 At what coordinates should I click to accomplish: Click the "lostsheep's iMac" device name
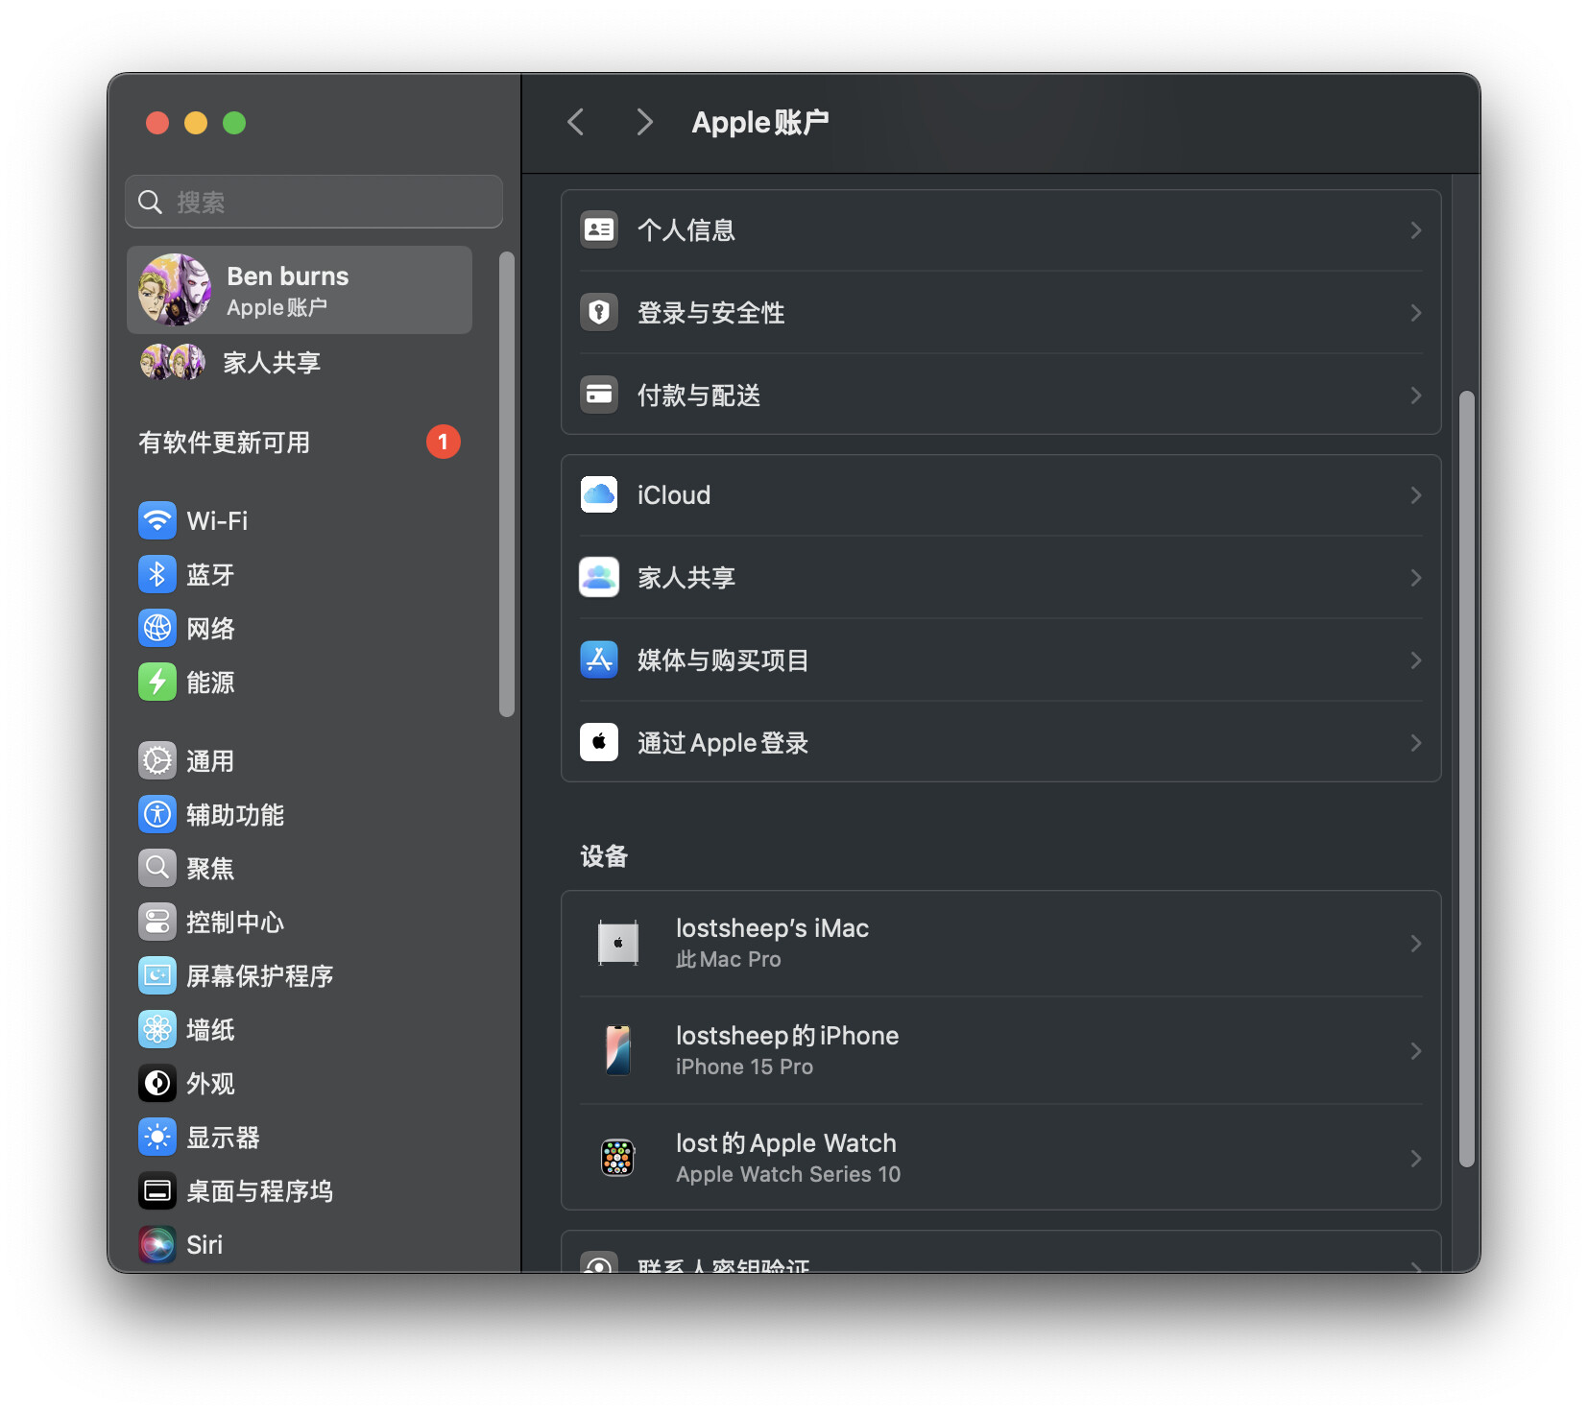point(772,928)
